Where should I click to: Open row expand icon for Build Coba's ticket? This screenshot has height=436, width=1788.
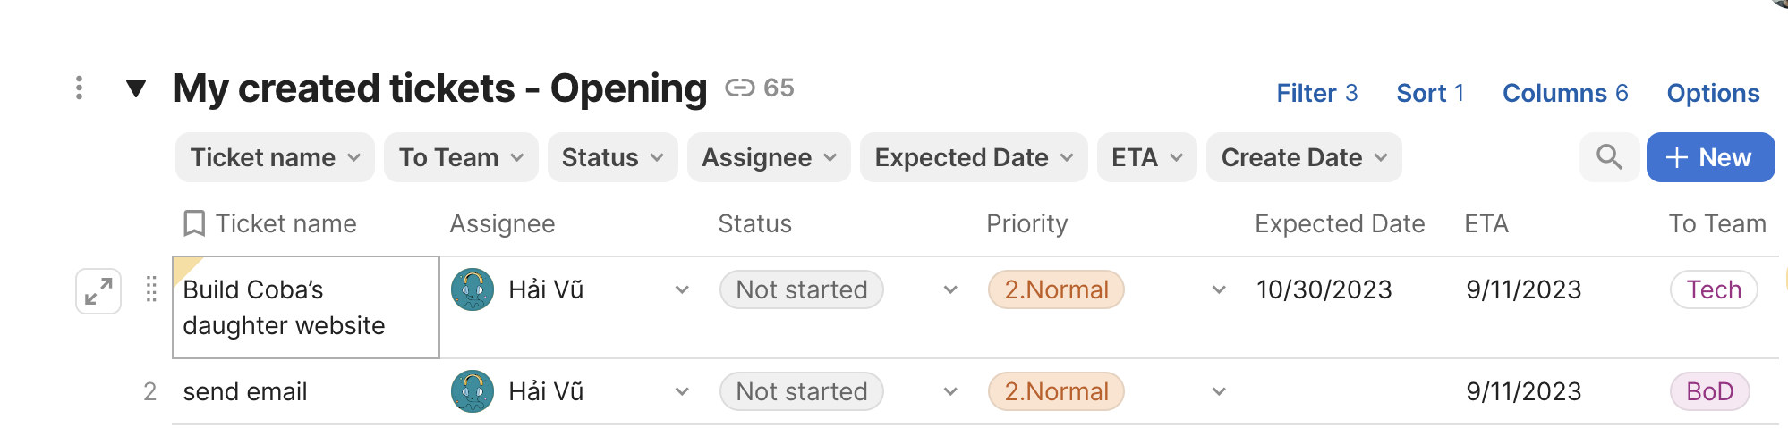(98, 291)
